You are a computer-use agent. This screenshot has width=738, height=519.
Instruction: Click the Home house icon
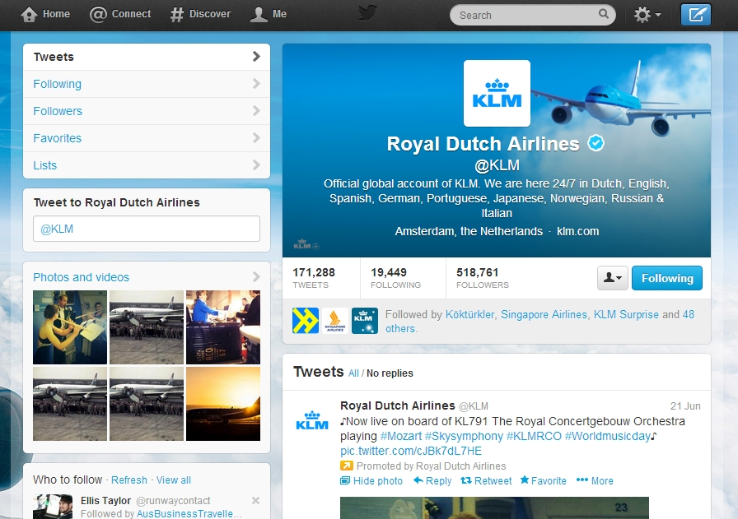point(29,15)
